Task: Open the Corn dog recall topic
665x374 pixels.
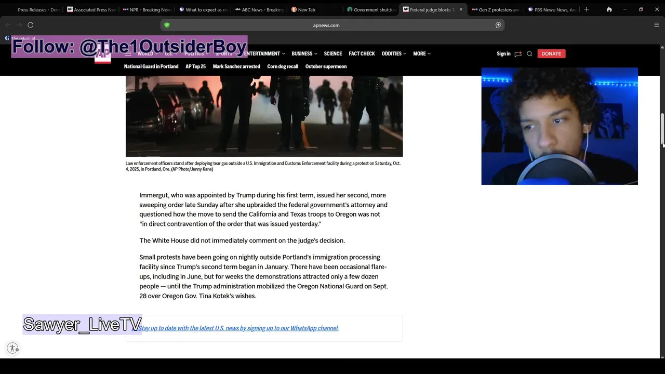Action: point(283,66)
